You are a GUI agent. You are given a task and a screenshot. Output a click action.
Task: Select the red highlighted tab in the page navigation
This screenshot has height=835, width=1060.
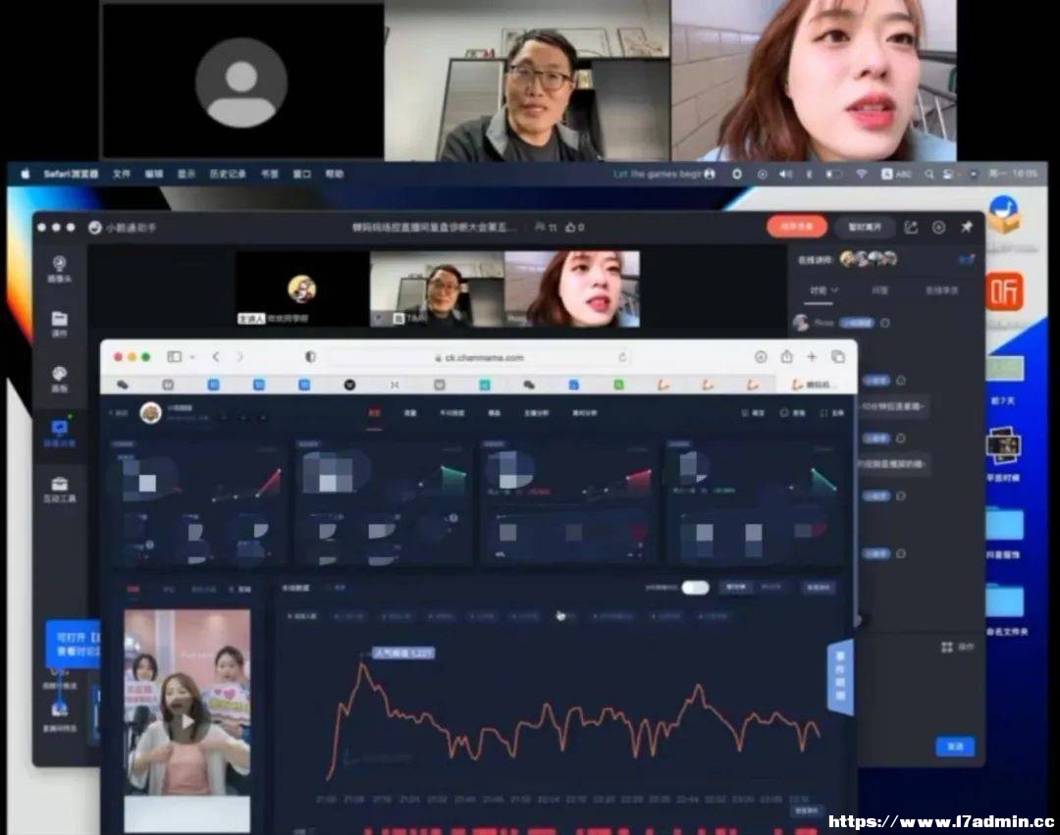click(374, 413)
